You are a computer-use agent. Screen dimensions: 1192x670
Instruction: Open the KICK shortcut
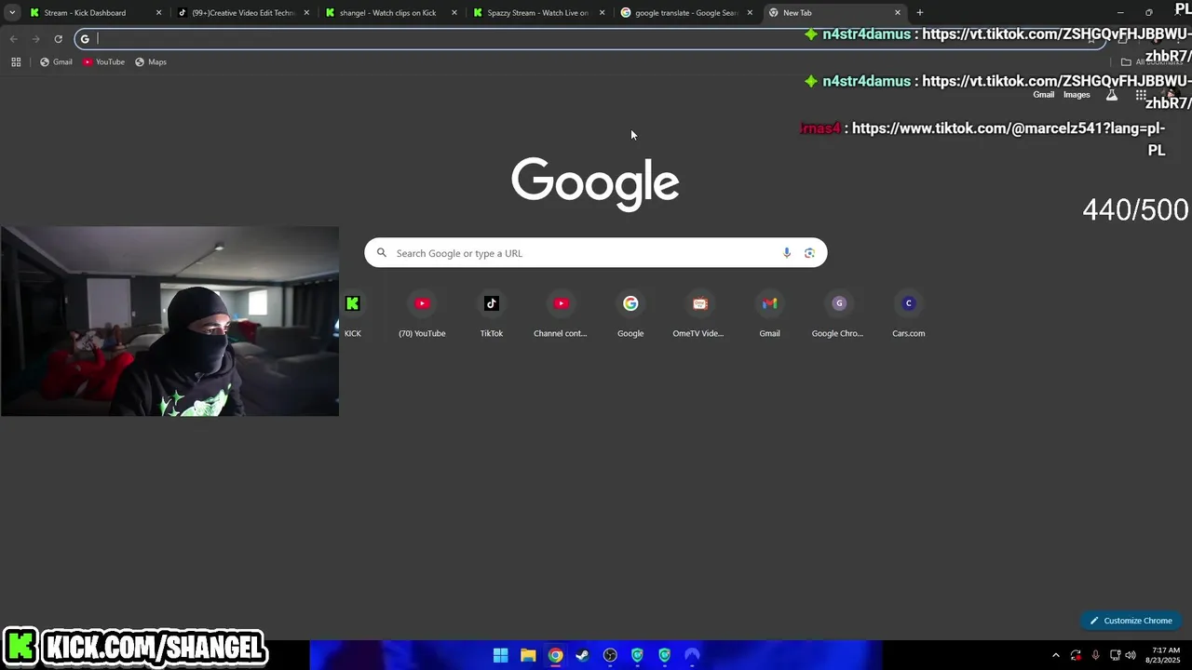352,314
